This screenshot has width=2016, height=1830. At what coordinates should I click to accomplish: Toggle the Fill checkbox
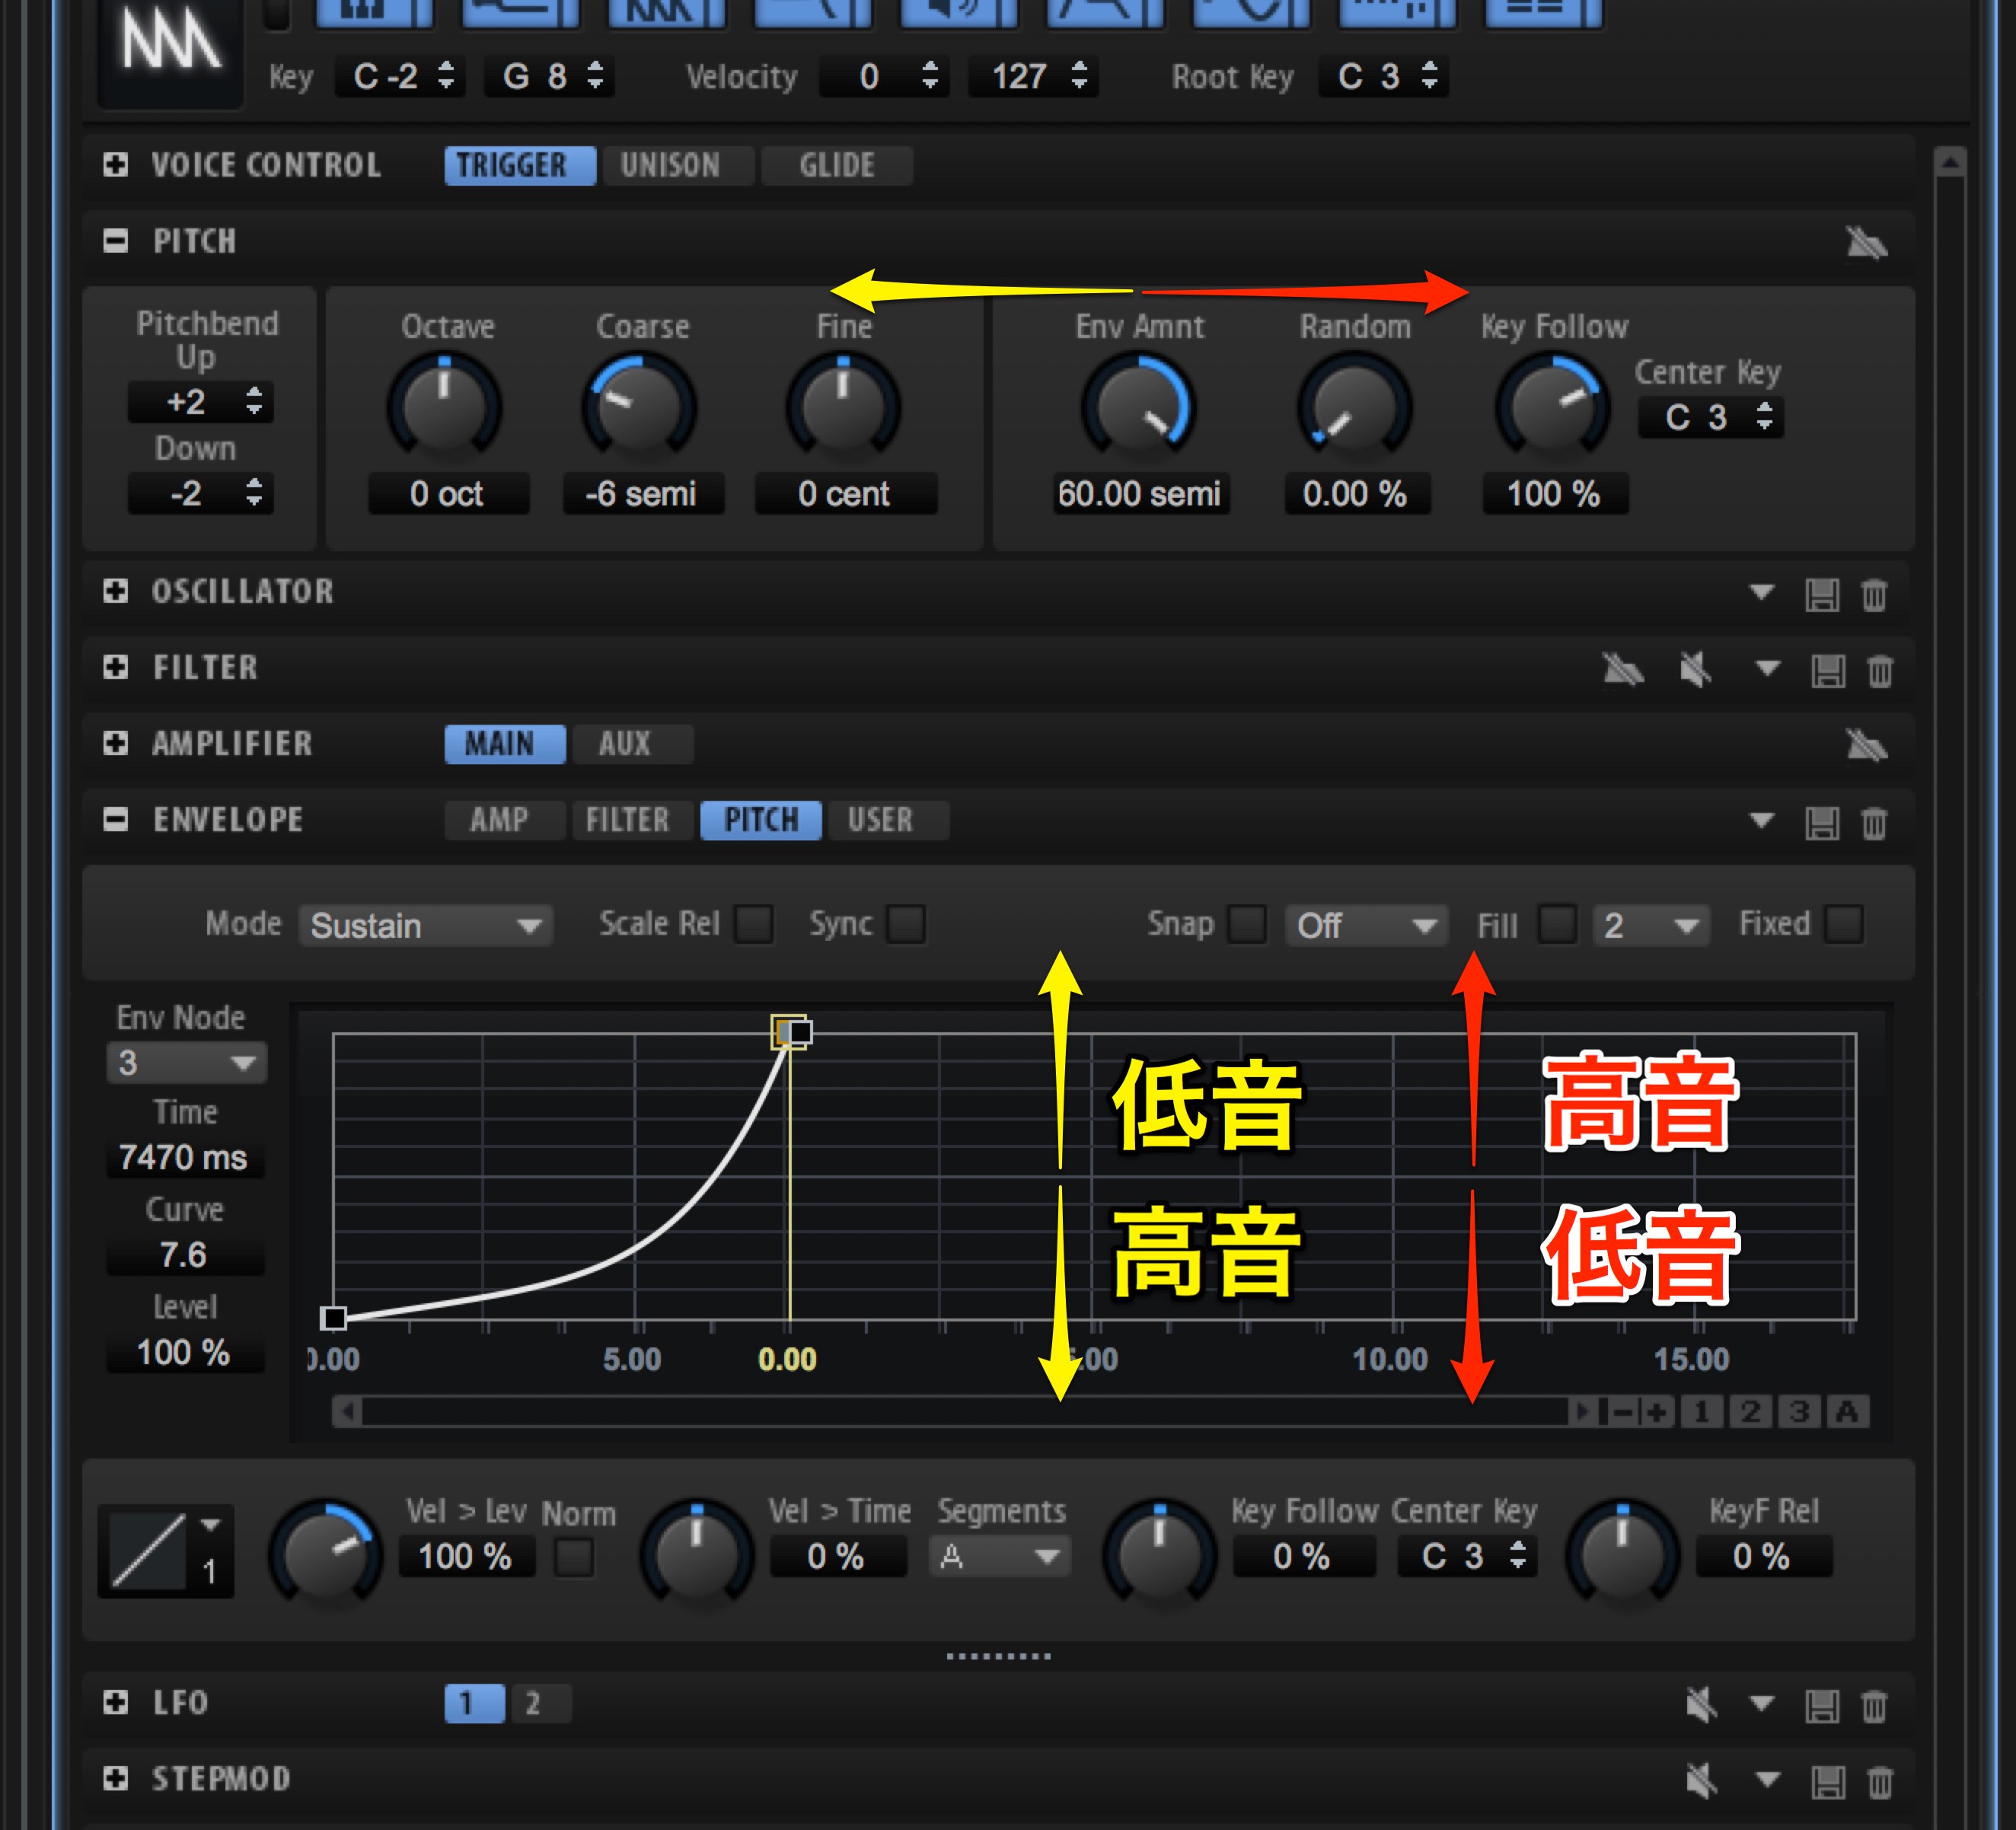point(1557,924)
